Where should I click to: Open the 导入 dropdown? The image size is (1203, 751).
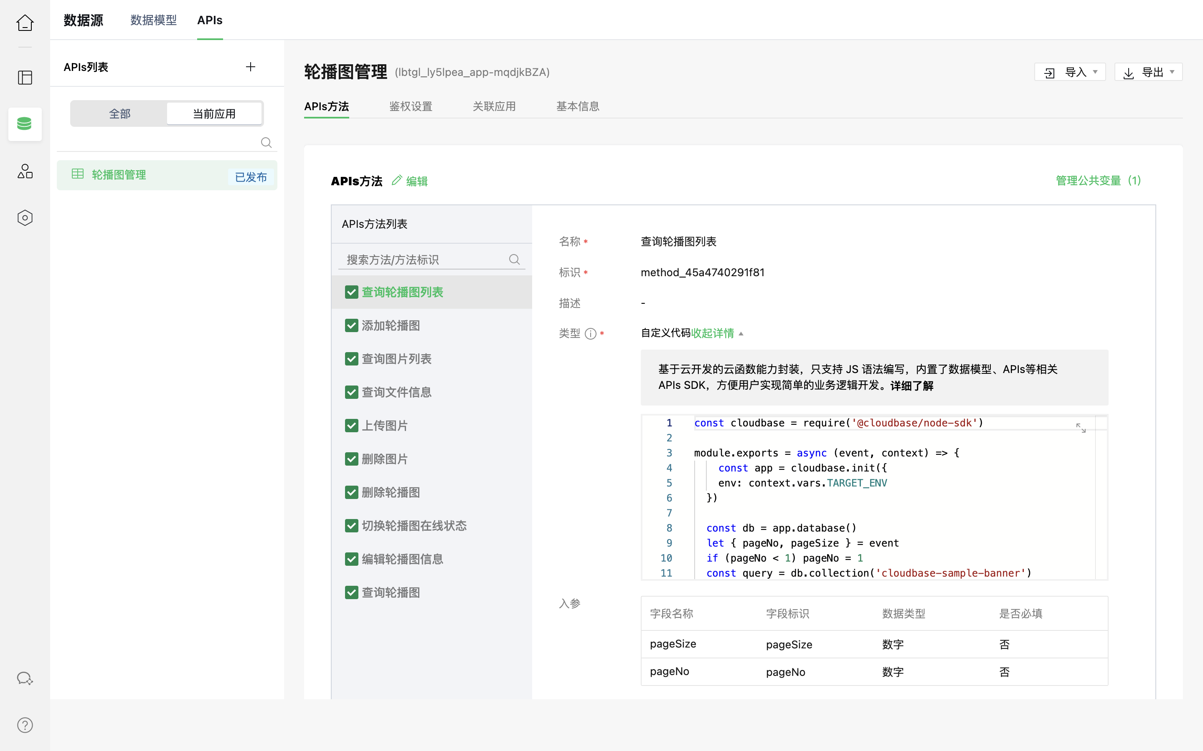tap(1070, 73)
